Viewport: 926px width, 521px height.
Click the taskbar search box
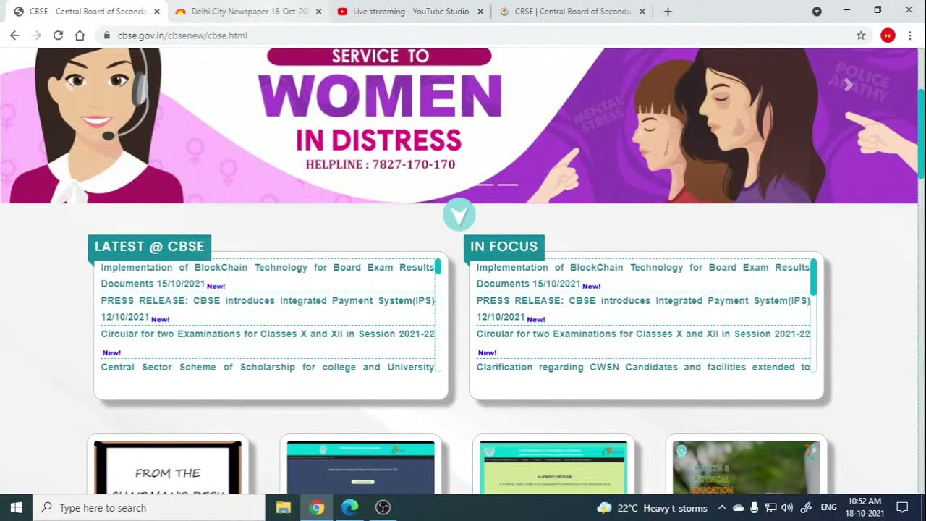(149, 508)
